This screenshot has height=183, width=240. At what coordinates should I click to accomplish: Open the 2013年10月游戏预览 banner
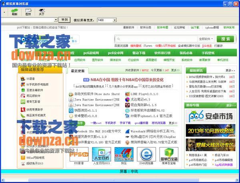[x=210, y=130]
